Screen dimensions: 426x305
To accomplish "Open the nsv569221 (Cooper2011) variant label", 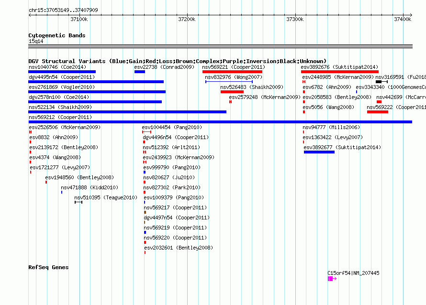I will 234,67.
